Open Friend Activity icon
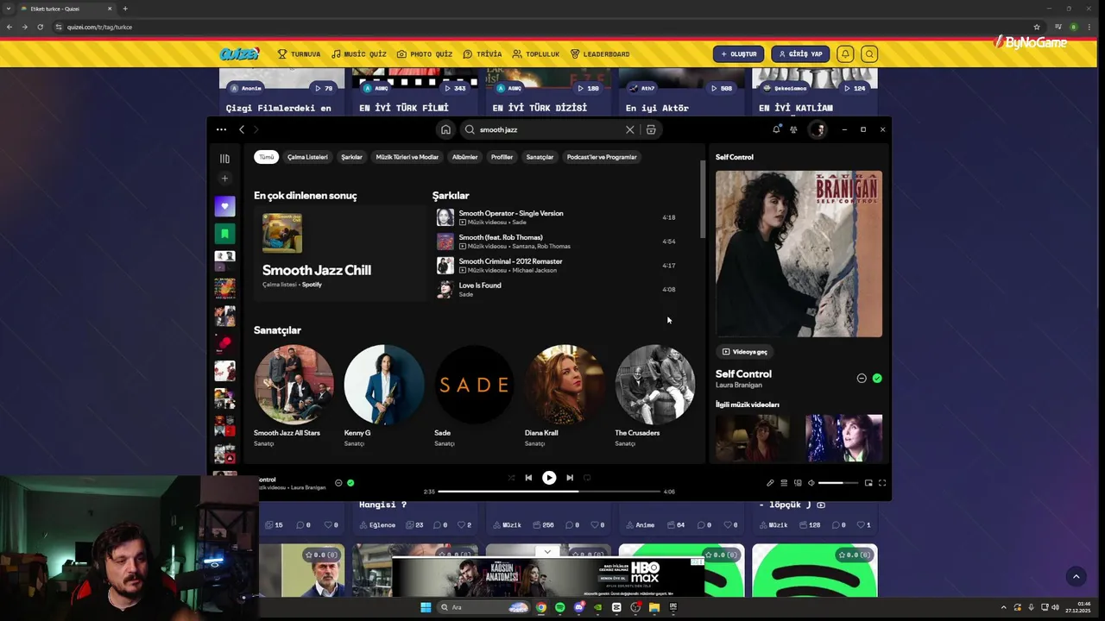The image size is (1105, 621). pos(793,129)
